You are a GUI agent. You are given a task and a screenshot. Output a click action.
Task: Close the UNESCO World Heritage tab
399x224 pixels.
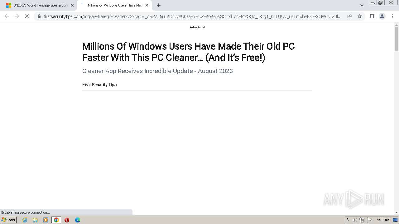click(72, 5)
